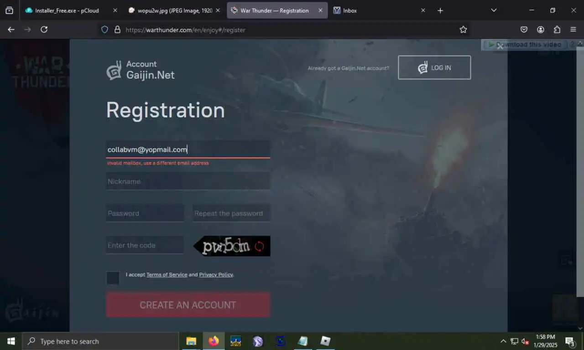Switch to the Installer_Free.exe pCloud tab
584x350 pixels.
pyautogui.click(x=66, y=10)
